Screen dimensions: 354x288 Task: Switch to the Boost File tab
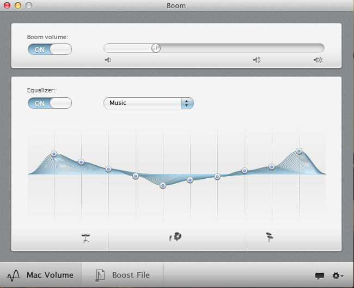coord(123,275)
